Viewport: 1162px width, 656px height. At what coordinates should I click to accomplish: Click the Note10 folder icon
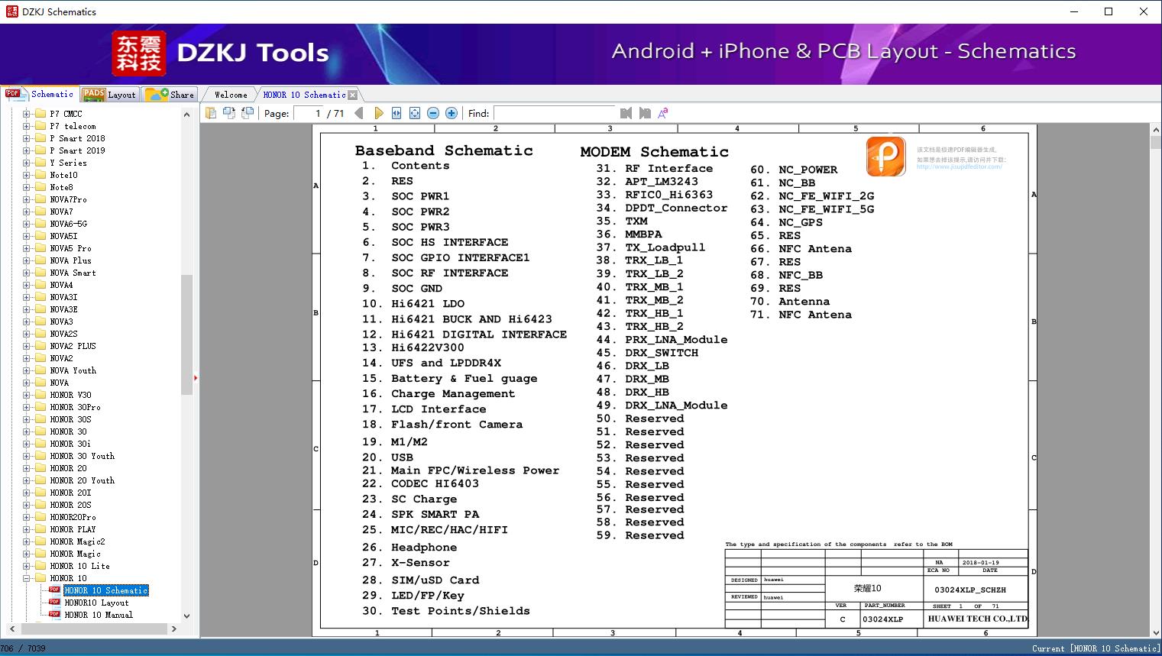click(x=40, y=175)
